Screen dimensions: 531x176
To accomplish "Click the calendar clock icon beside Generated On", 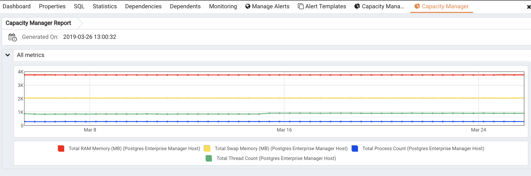I will click(x=12, y=37).
